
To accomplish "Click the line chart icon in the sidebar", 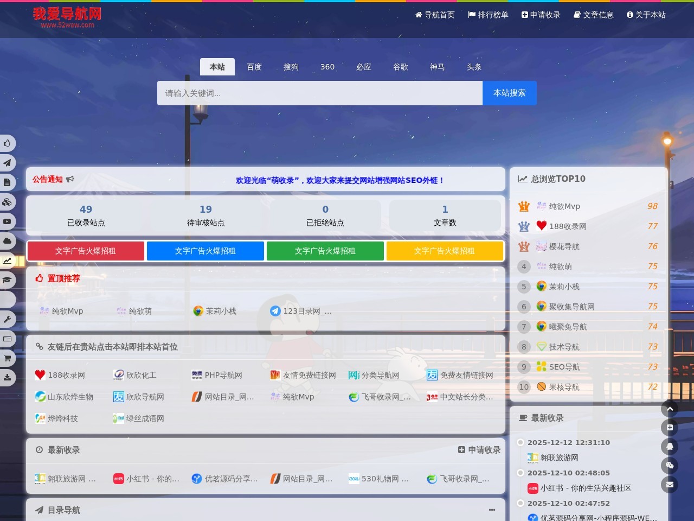I will click(7, 260).
